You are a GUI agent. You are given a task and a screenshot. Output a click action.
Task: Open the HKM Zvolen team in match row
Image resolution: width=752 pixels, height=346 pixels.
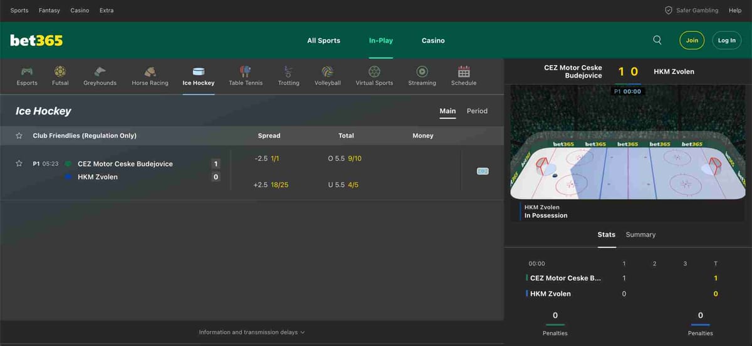click(98, 177)
